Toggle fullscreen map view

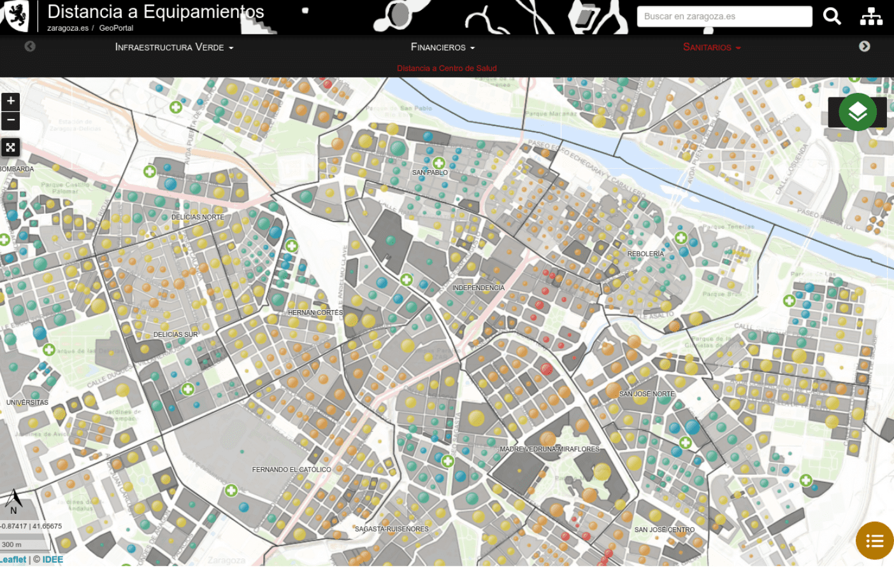coord(11,148)
